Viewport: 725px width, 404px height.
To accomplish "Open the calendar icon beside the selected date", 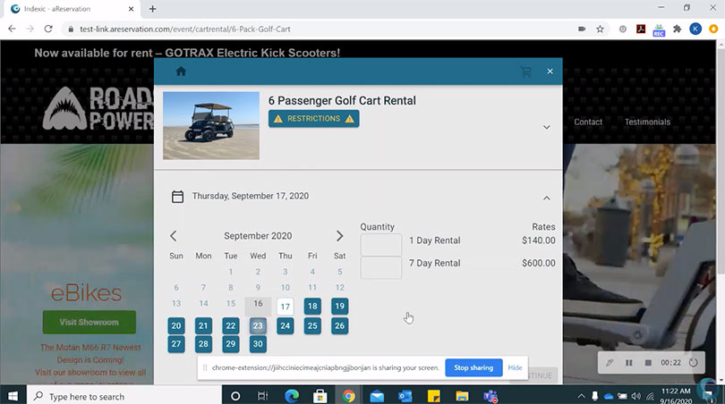I will click(x=177, y=197).
